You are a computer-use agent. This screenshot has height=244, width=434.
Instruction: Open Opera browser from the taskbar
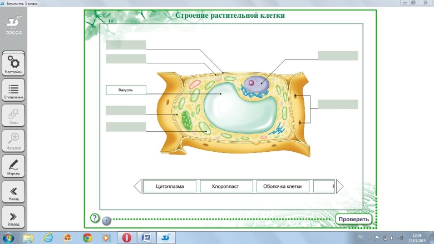pyautogui.click(x=127, y=237)
